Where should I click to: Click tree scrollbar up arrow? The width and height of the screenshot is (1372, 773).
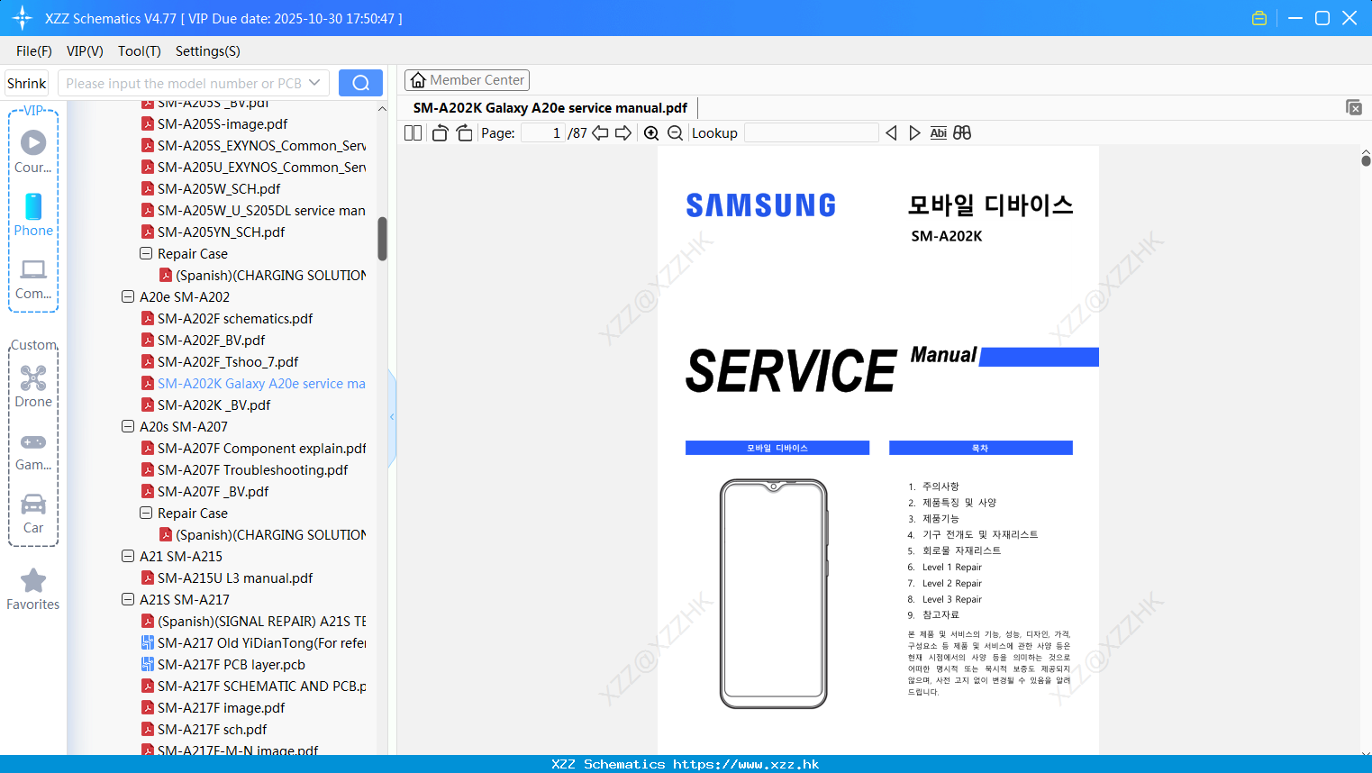point(382,109)
